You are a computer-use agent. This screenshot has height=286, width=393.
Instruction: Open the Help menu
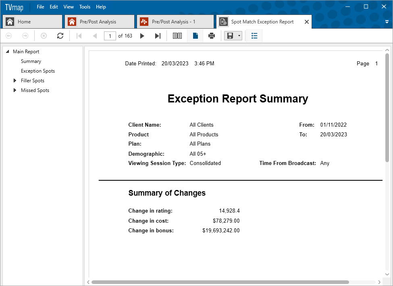(101, 7)
